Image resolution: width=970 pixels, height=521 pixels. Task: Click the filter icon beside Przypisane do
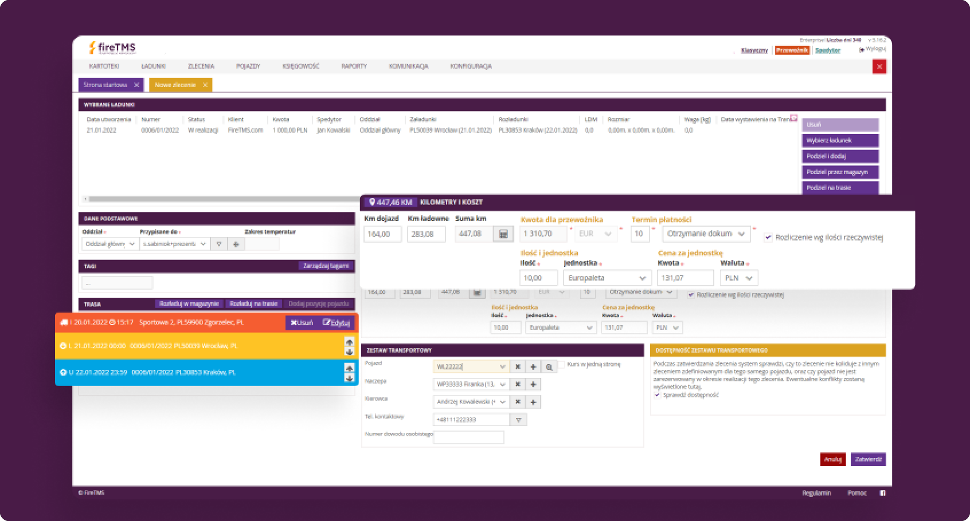pyautogui.click(x=218, y=244)
